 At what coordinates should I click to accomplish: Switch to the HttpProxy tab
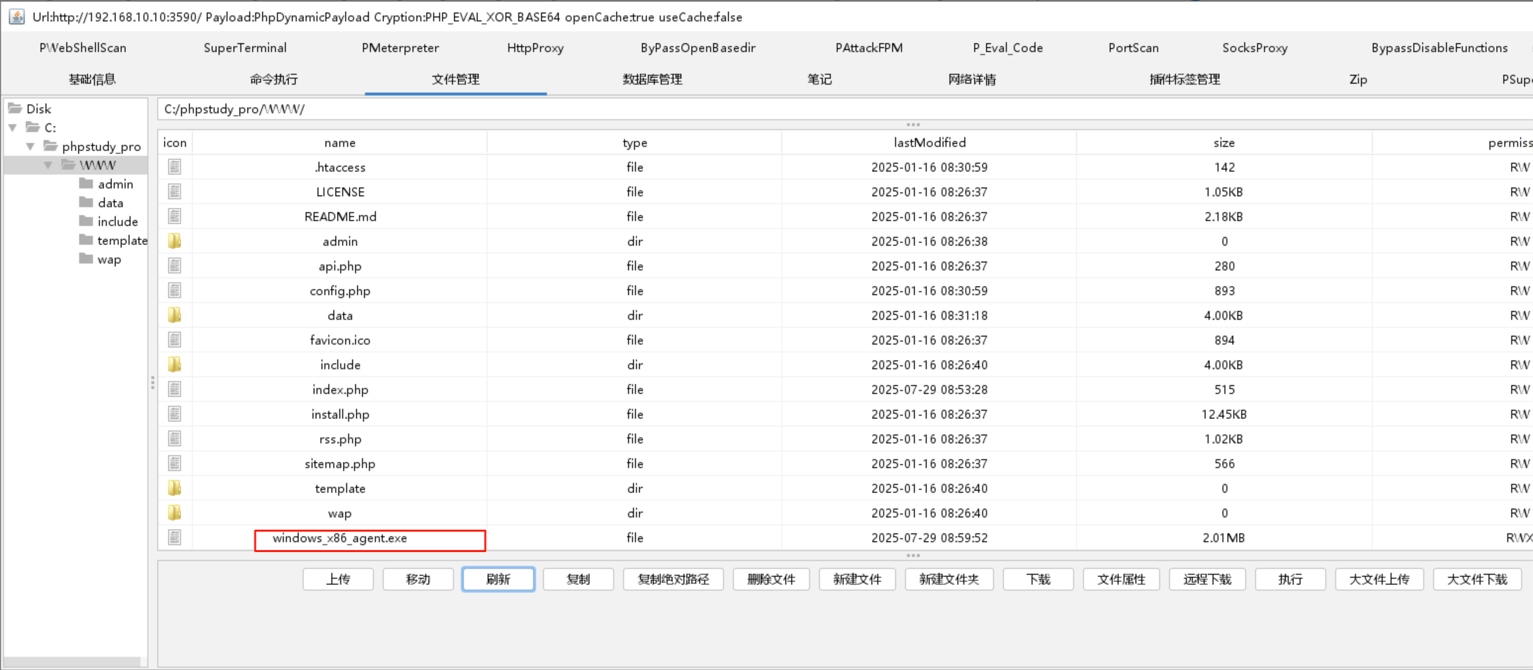tap(535, 47)
